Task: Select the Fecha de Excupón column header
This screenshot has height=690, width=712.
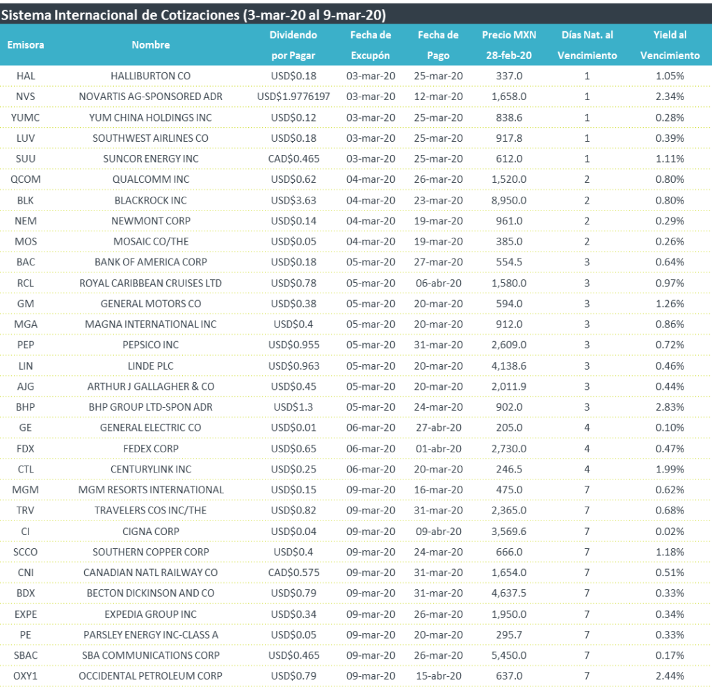Action: click(x=371, y=45)
